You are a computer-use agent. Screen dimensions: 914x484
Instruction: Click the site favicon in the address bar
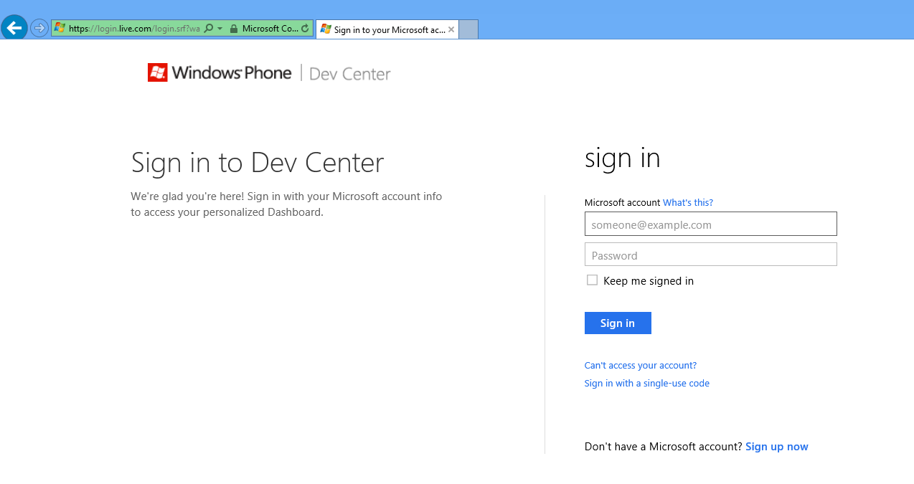tap(60, 29)
